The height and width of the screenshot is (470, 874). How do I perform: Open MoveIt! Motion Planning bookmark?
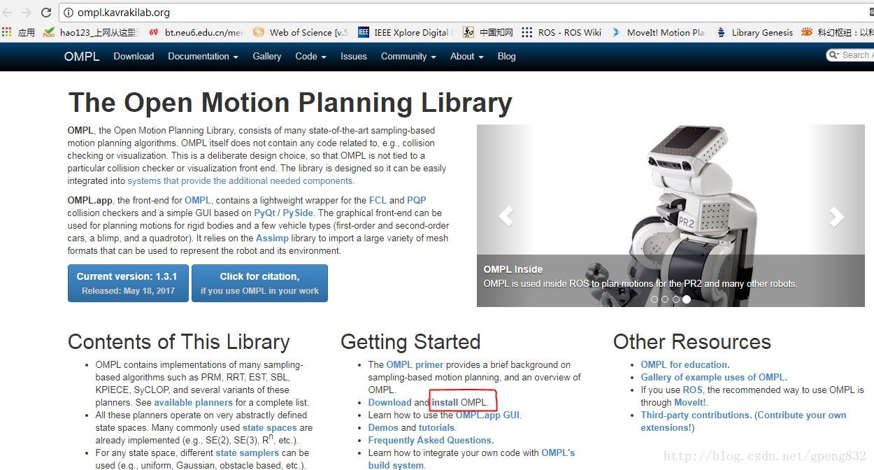(658, 32)
